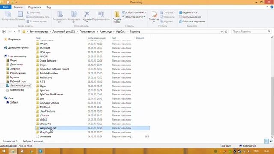Click AppData in the address breadcrumb
This screenshot has height=154, width=274.
coord(121,32)
